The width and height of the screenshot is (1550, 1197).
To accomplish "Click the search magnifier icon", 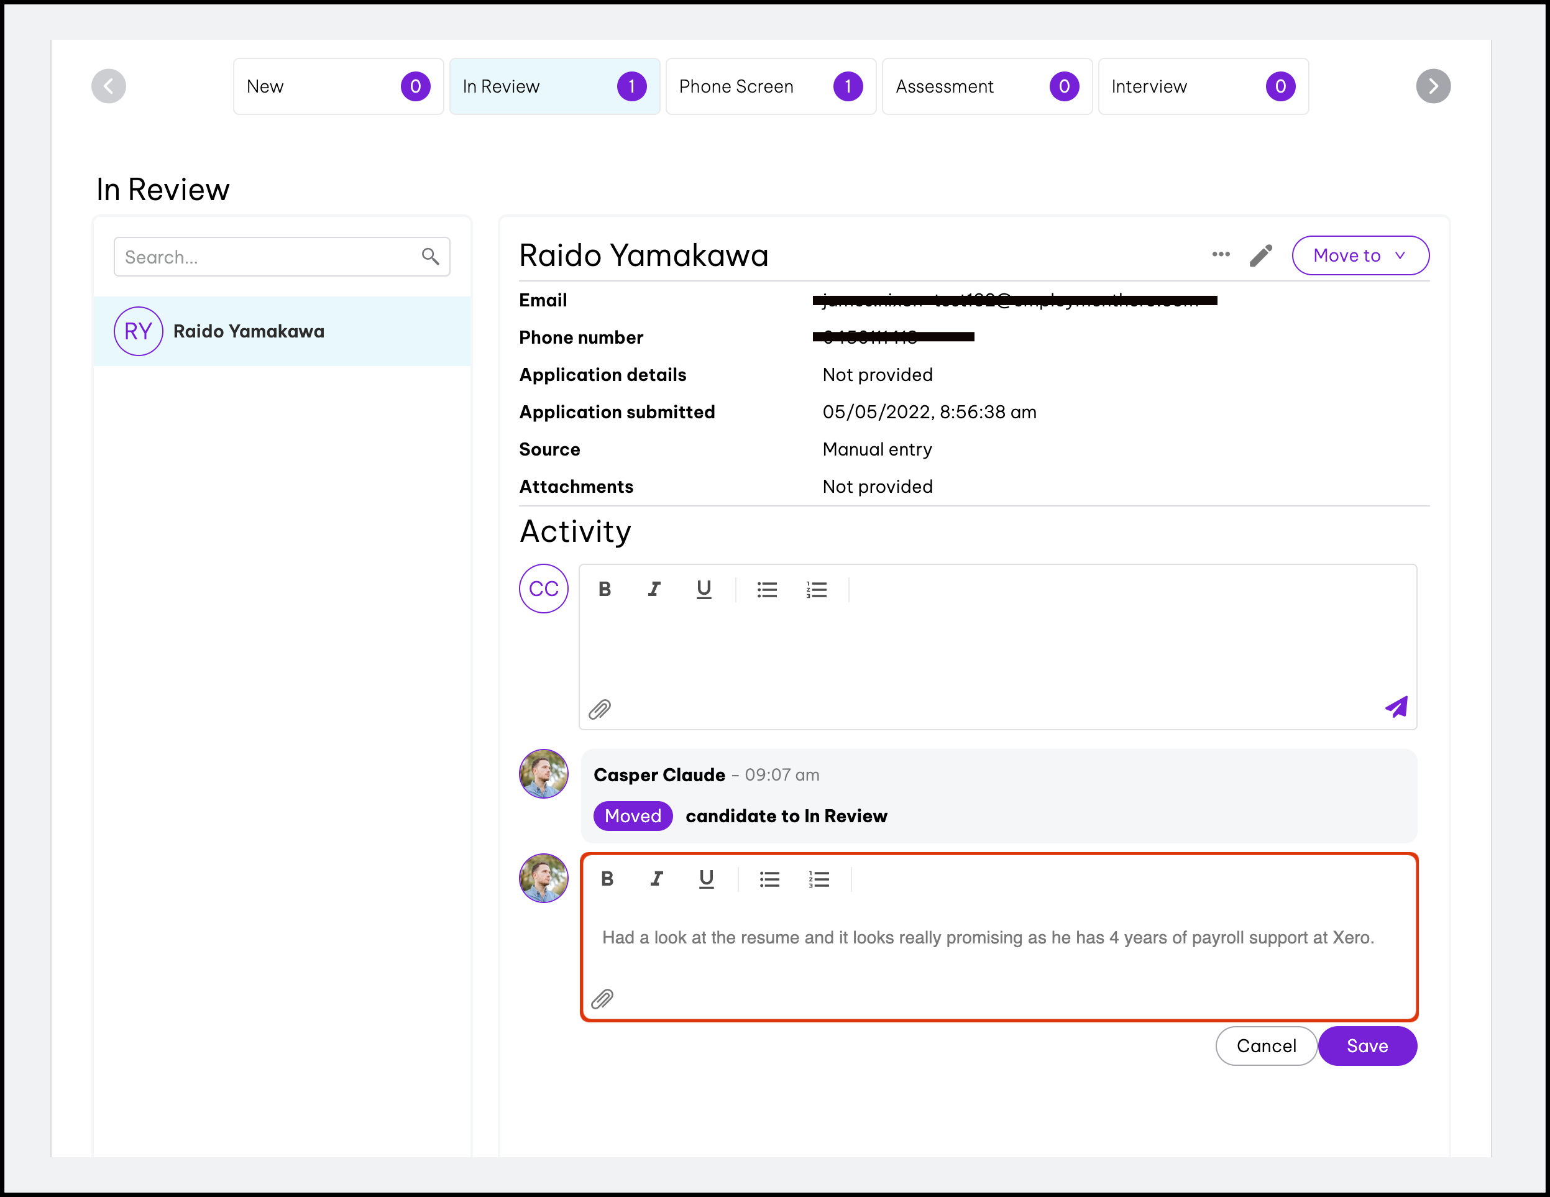I will pyautogui.click(x=430, y=256).
